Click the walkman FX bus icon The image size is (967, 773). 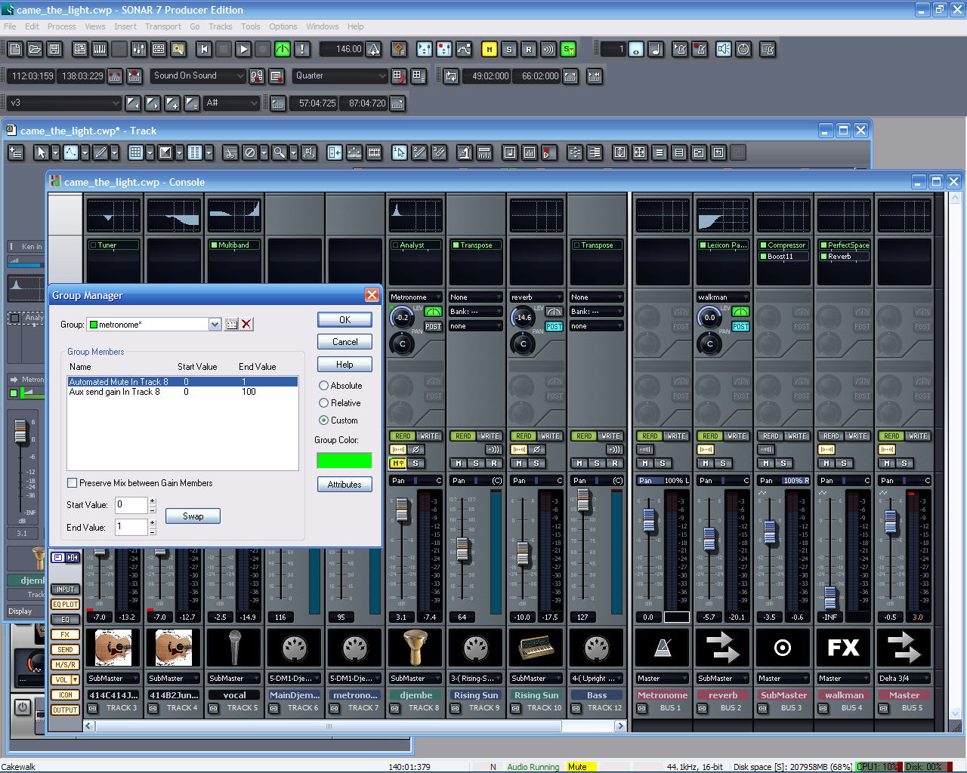pos(844,648)
